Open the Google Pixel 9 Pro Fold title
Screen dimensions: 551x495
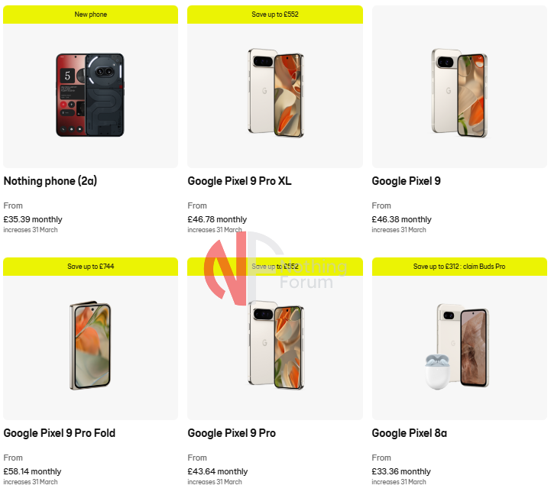point(60,433)
